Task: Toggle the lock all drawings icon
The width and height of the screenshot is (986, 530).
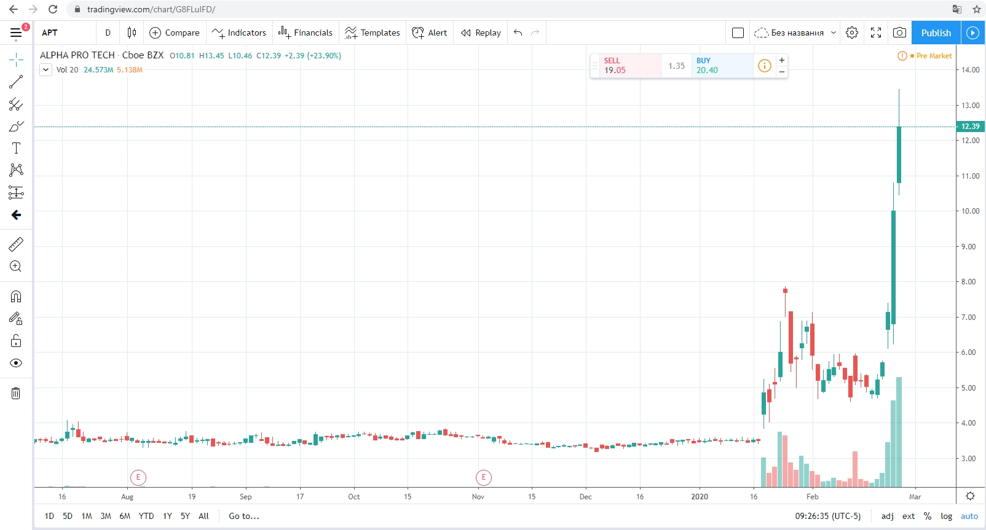Action: coord(16,341)
